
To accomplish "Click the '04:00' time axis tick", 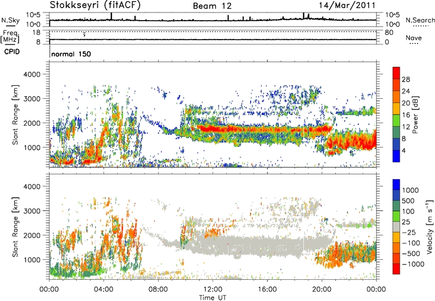I will [x=104, y=290].
